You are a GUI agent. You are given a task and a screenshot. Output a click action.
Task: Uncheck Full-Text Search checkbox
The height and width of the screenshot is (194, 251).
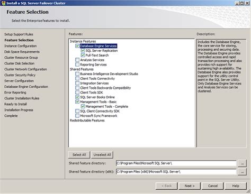coord(83,55)
